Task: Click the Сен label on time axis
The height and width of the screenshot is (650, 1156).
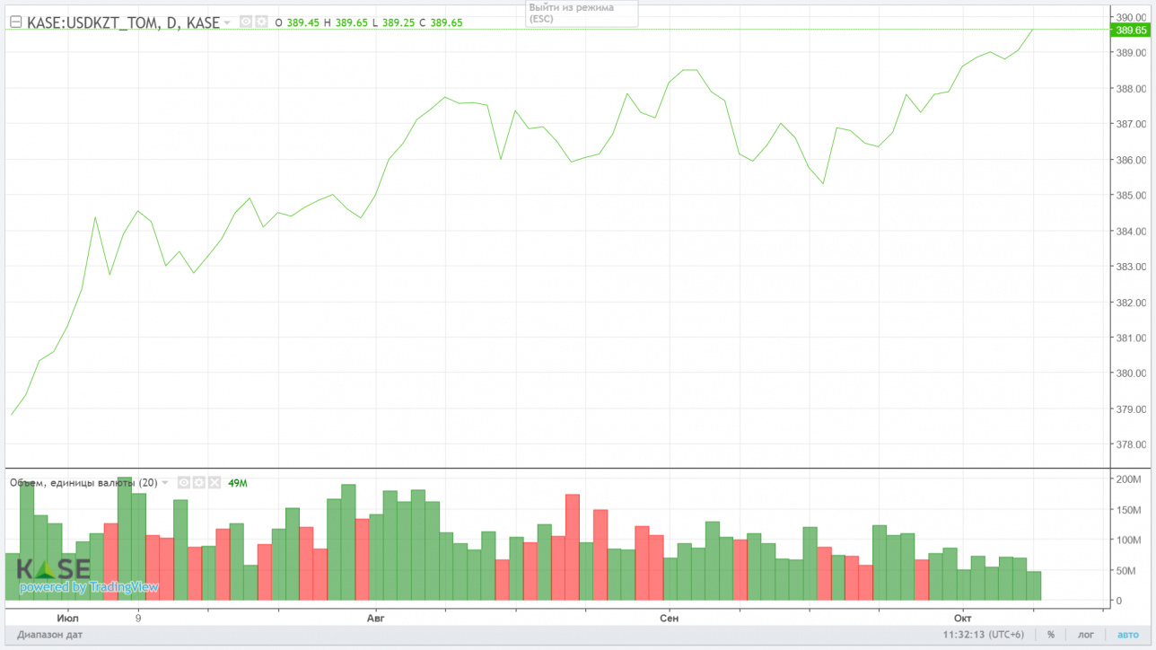Action: tap(670, 619)
